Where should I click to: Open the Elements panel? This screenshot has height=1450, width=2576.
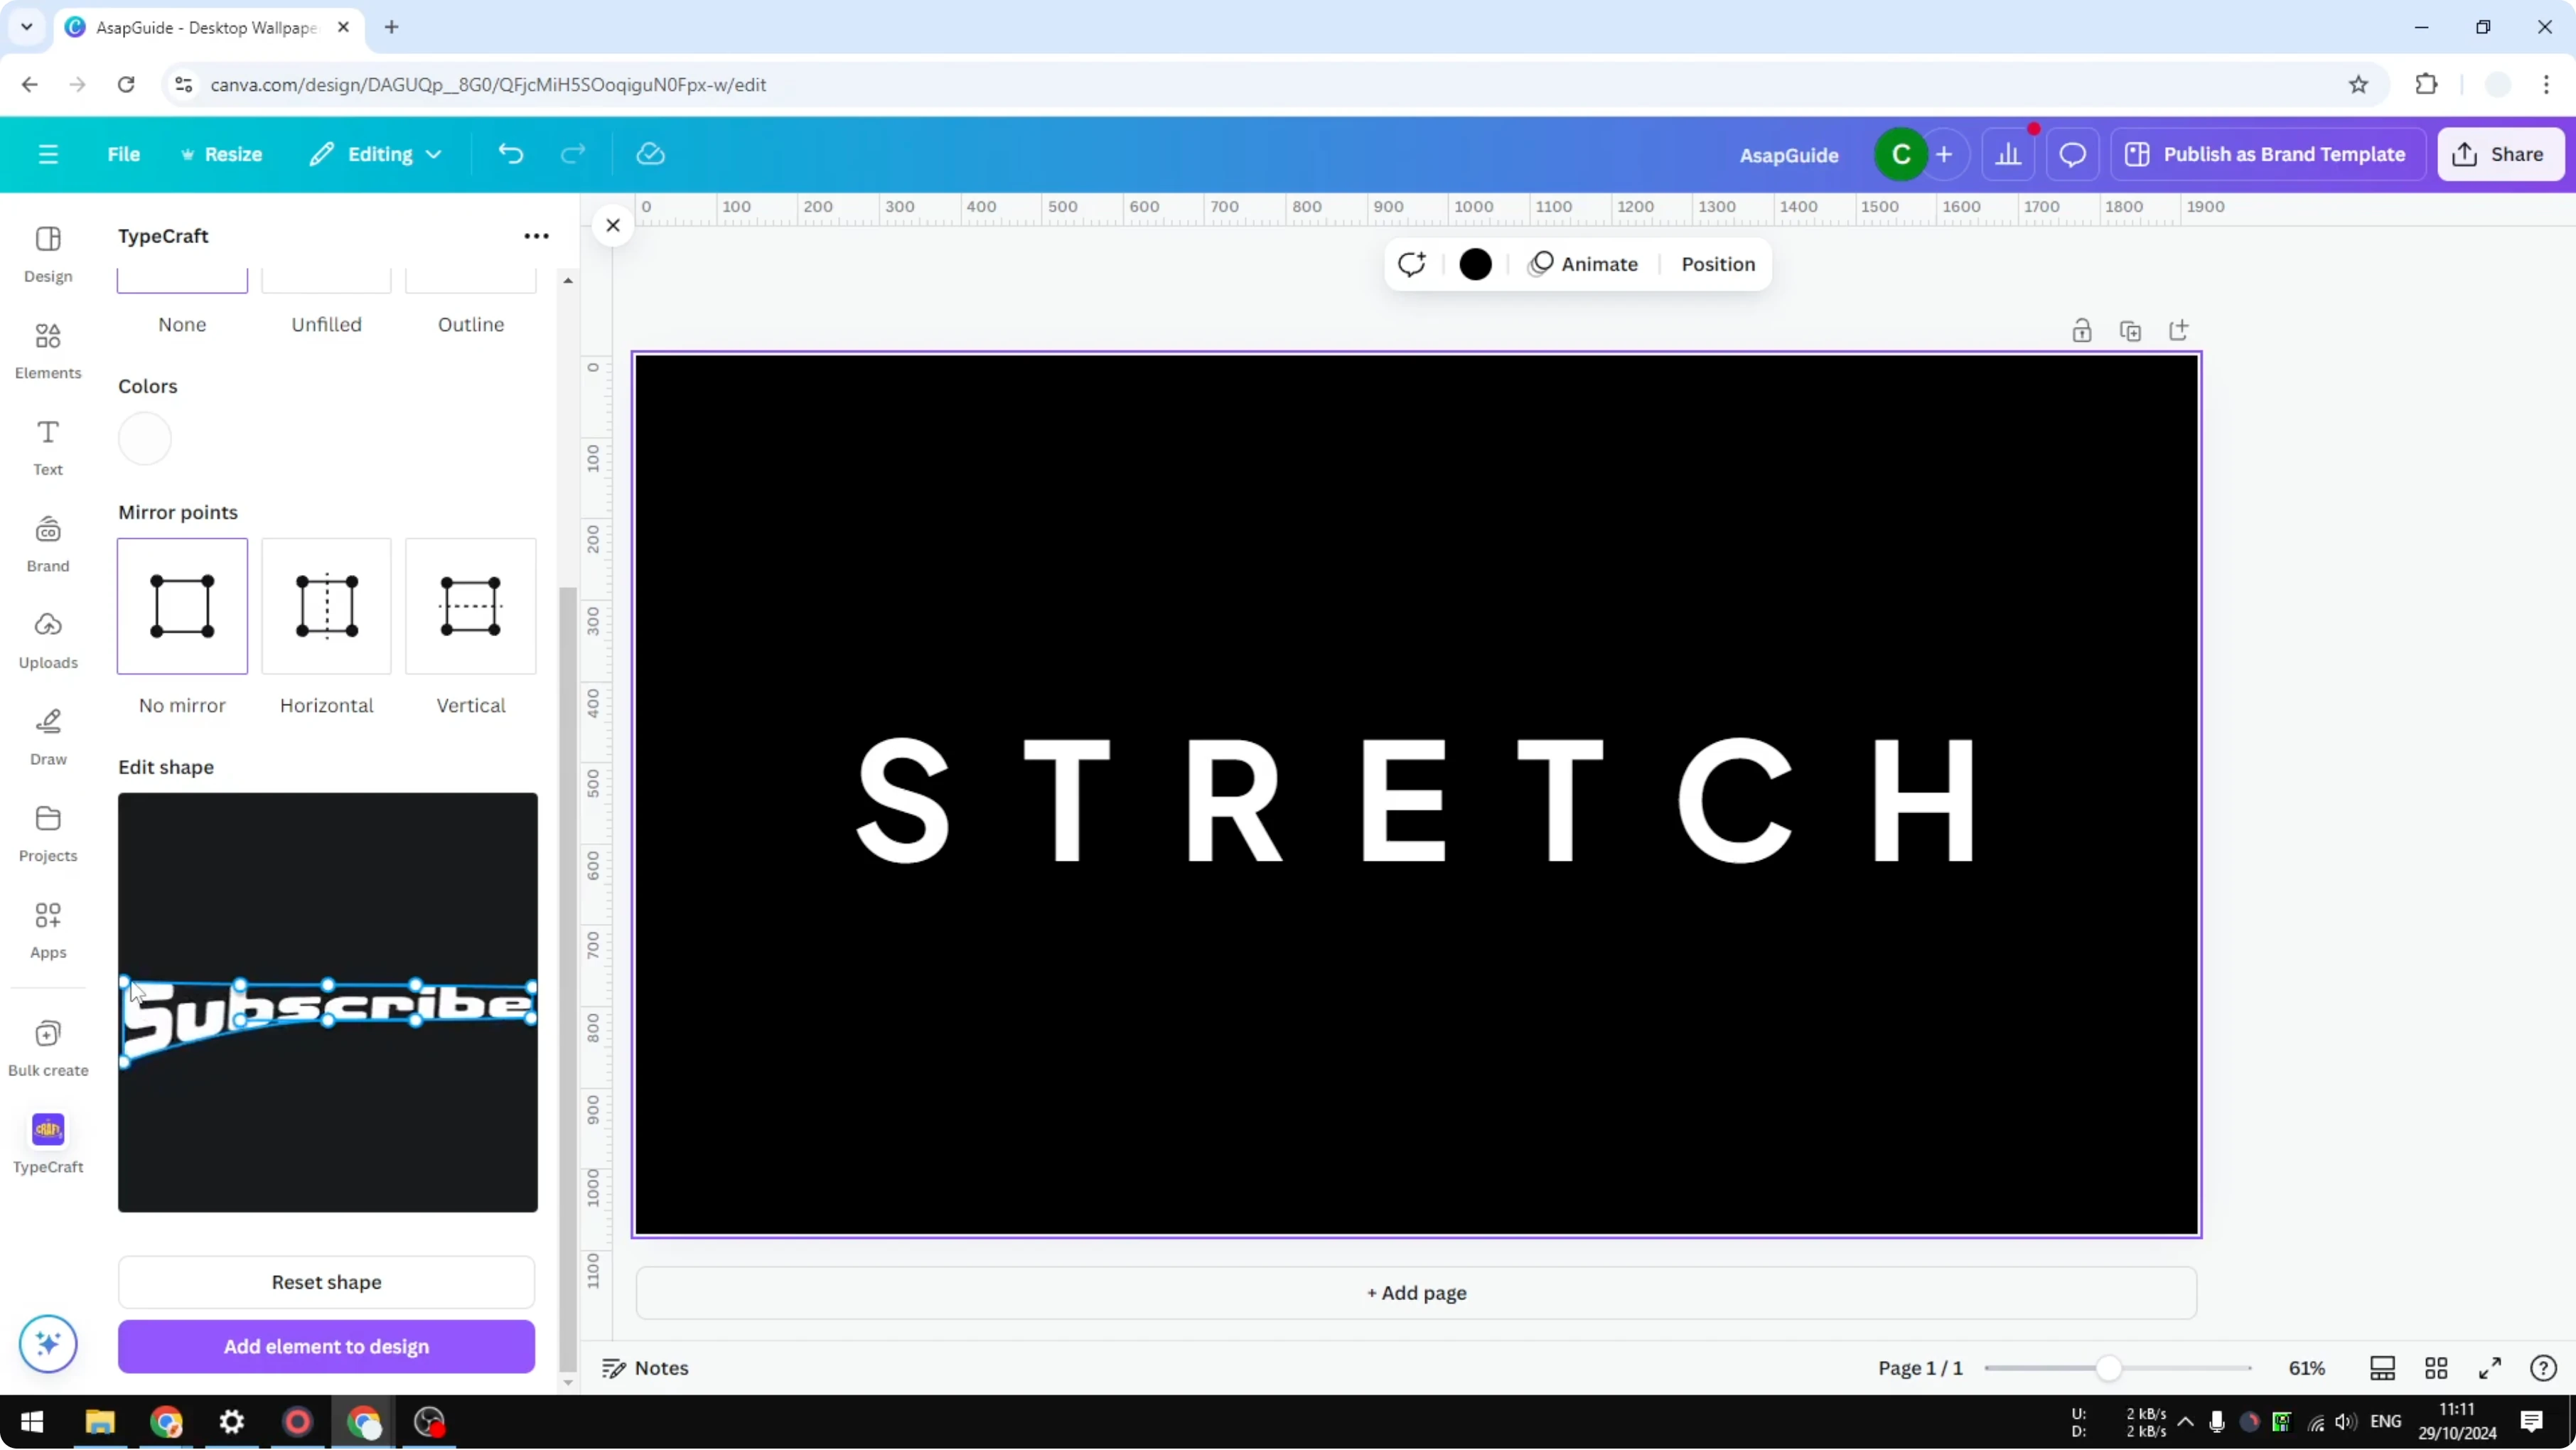click(47, 350)
